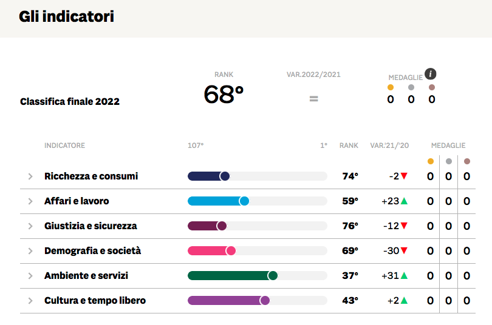The width and height of the screenshot is (492, 325).
Task: Click the red down arrow for Ricchezza e consumi
Action: tap(404, 176)
